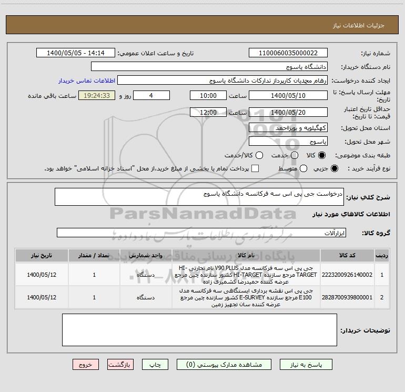Image resolution: width=405 pixels, height=392 pixels.
Task: Click the E100 E-SURVEY item name
Action: [246, 297]
